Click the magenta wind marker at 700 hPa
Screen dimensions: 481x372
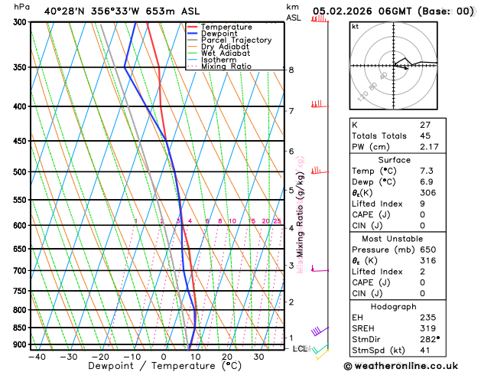(x=312, y=269)
